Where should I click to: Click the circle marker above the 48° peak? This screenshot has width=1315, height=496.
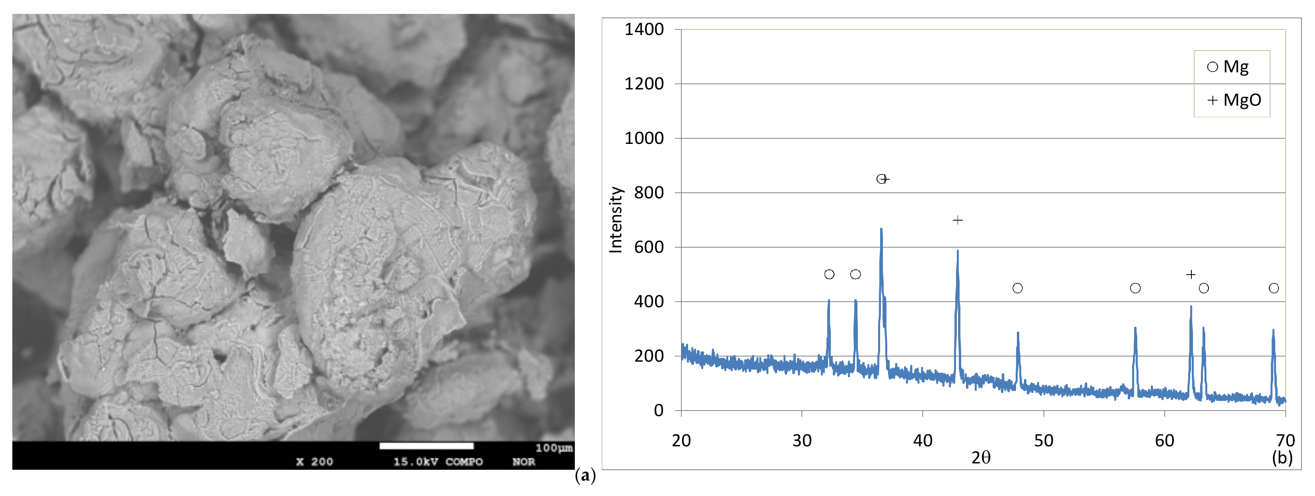pyautogui.click(x=1017, y=288)
